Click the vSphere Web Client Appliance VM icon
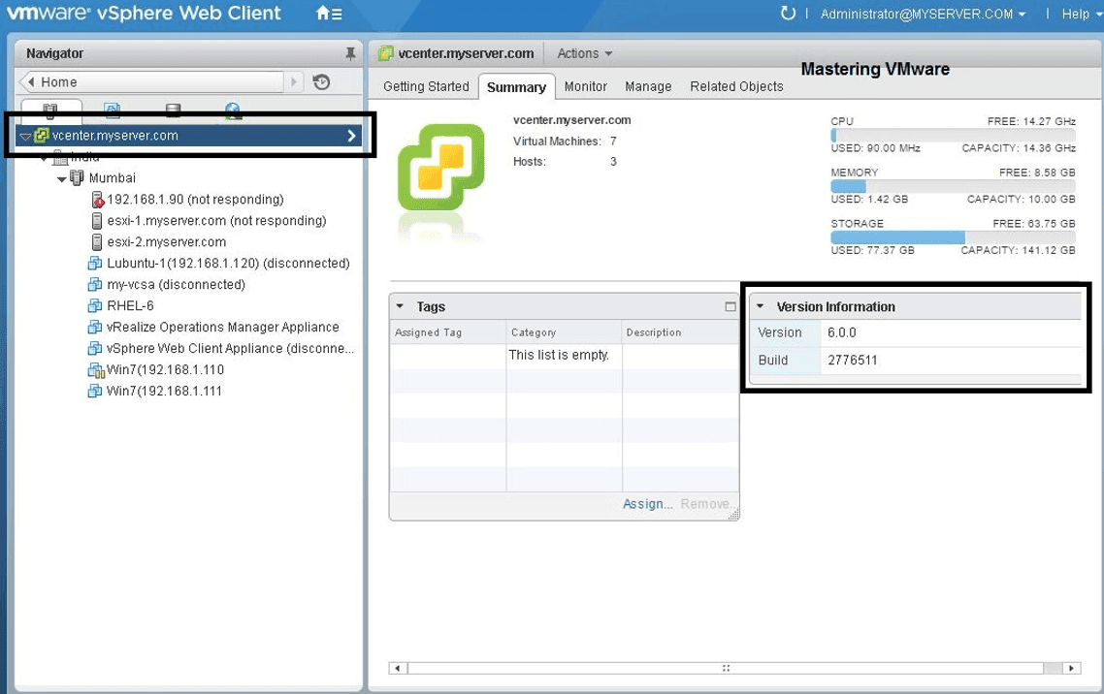This screenshot has height=694, width=1104. 95,348
